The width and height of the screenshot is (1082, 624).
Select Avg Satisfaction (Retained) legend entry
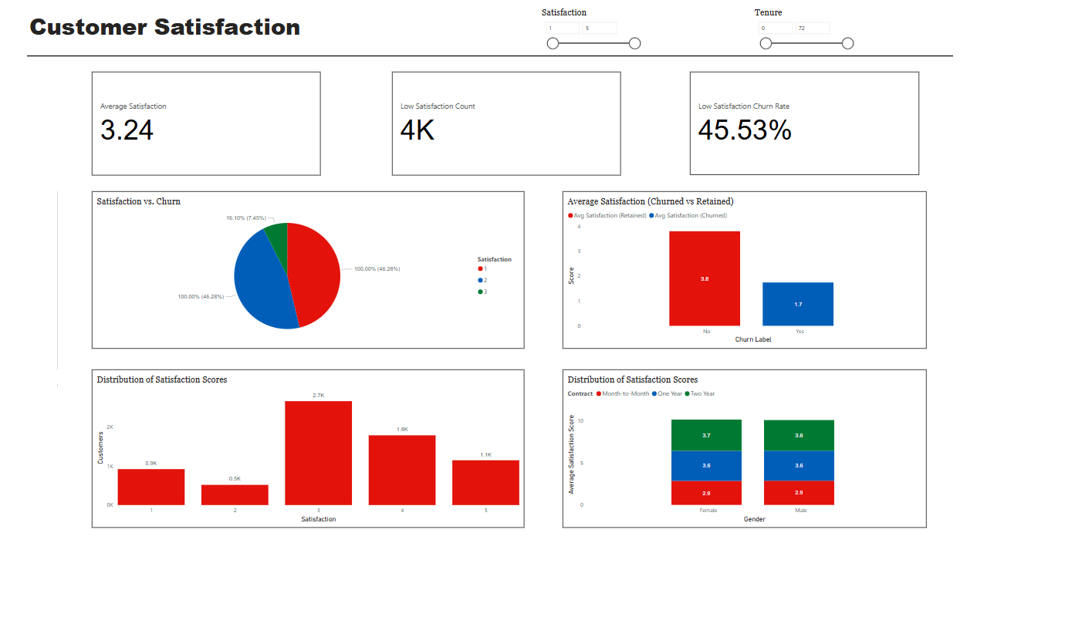click(x=607, y=216)
